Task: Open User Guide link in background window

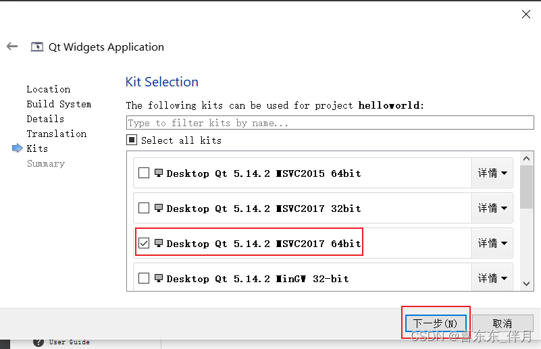Action: tap(70, 342)
